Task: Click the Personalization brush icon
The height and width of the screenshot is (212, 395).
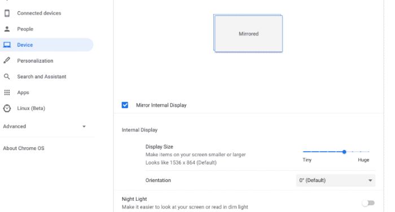Action: (7, 60)
